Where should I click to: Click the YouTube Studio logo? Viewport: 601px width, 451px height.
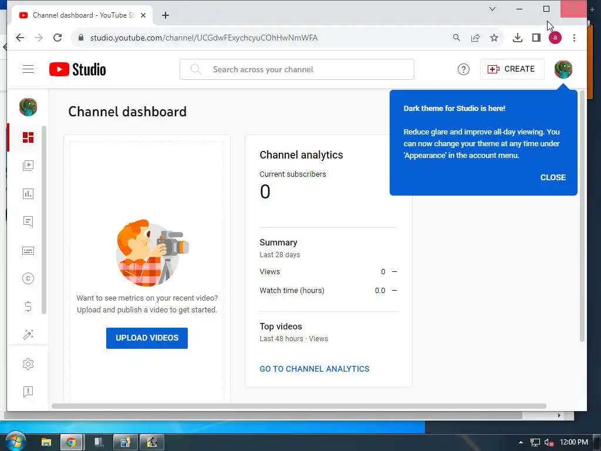coord(77,69)
